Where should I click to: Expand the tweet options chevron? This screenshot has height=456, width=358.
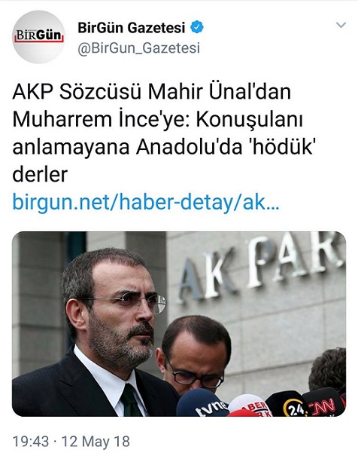pyautogui.click(x=341, y=26)
